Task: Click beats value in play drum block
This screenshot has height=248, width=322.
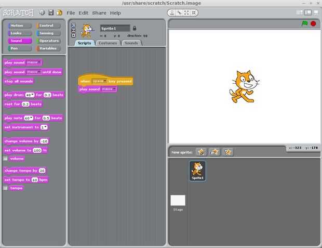Action: pyautogui.click(x=47, y=95)
